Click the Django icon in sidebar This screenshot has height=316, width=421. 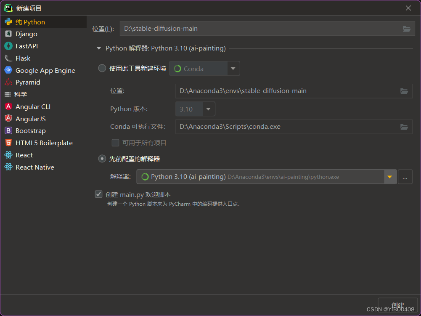8,34
